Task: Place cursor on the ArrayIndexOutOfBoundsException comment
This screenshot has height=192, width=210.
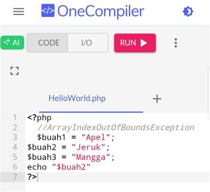Action: pyautogui.click(x=116, y=128)
